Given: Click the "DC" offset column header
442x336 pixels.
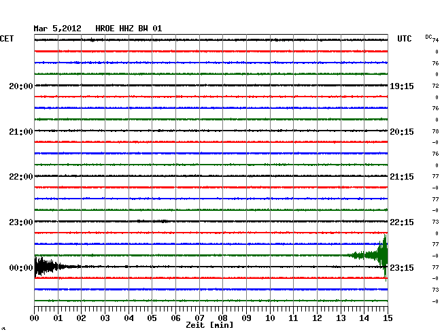Looking at the screenshot, I should coord(428,37).
